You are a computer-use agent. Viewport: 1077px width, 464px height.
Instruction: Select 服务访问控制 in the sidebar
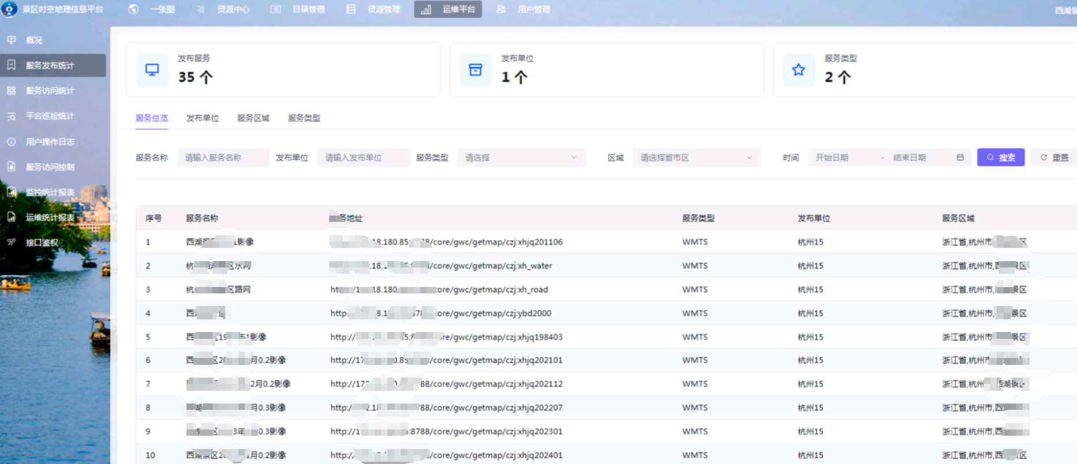tap(50, 167)
